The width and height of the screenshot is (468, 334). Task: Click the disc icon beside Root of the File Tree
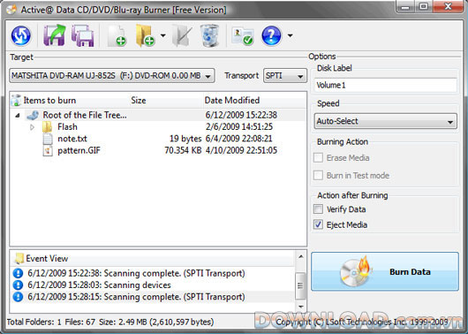tap(33, 115)
